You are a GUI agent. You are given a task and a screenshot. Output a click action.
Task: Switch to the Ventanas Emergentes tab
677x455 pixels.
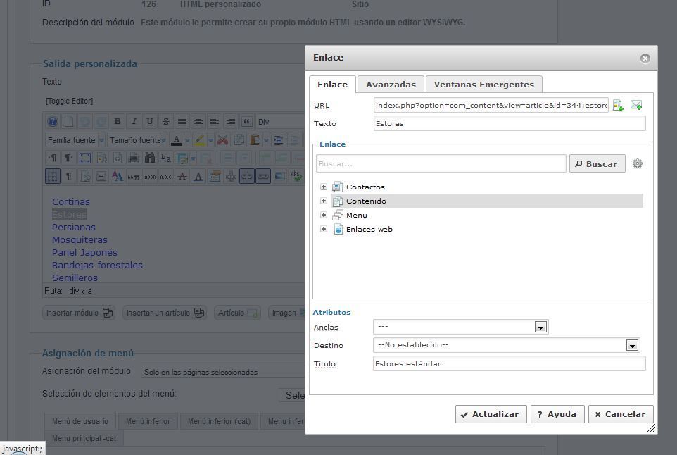[x=484, y=85]
